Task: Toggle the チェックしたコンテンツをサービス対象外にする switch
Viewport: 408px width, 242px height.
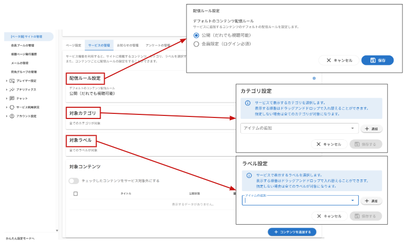Action: (74, 180)
